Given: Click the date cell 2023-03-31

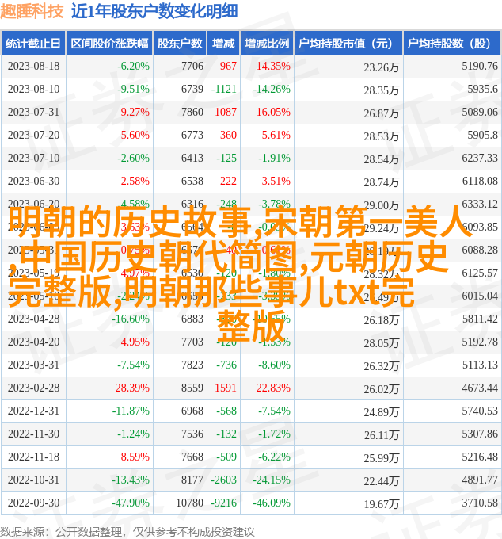Looking at the screenshot, I should tap(33, 365).
